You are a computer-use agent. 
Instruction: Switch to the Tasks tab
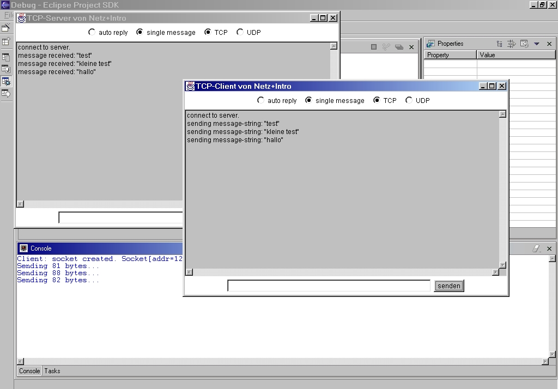[52, 371]
